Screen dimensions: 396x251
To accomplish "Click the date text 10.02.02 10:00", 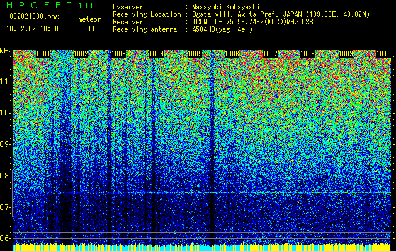I will click(x=32, y=29).
